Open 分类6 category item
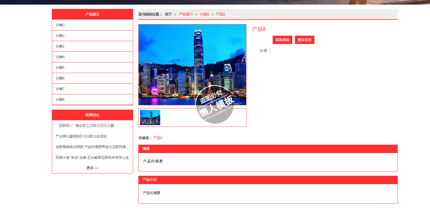This screenshot has height=210, width=430. pos(60,78)
